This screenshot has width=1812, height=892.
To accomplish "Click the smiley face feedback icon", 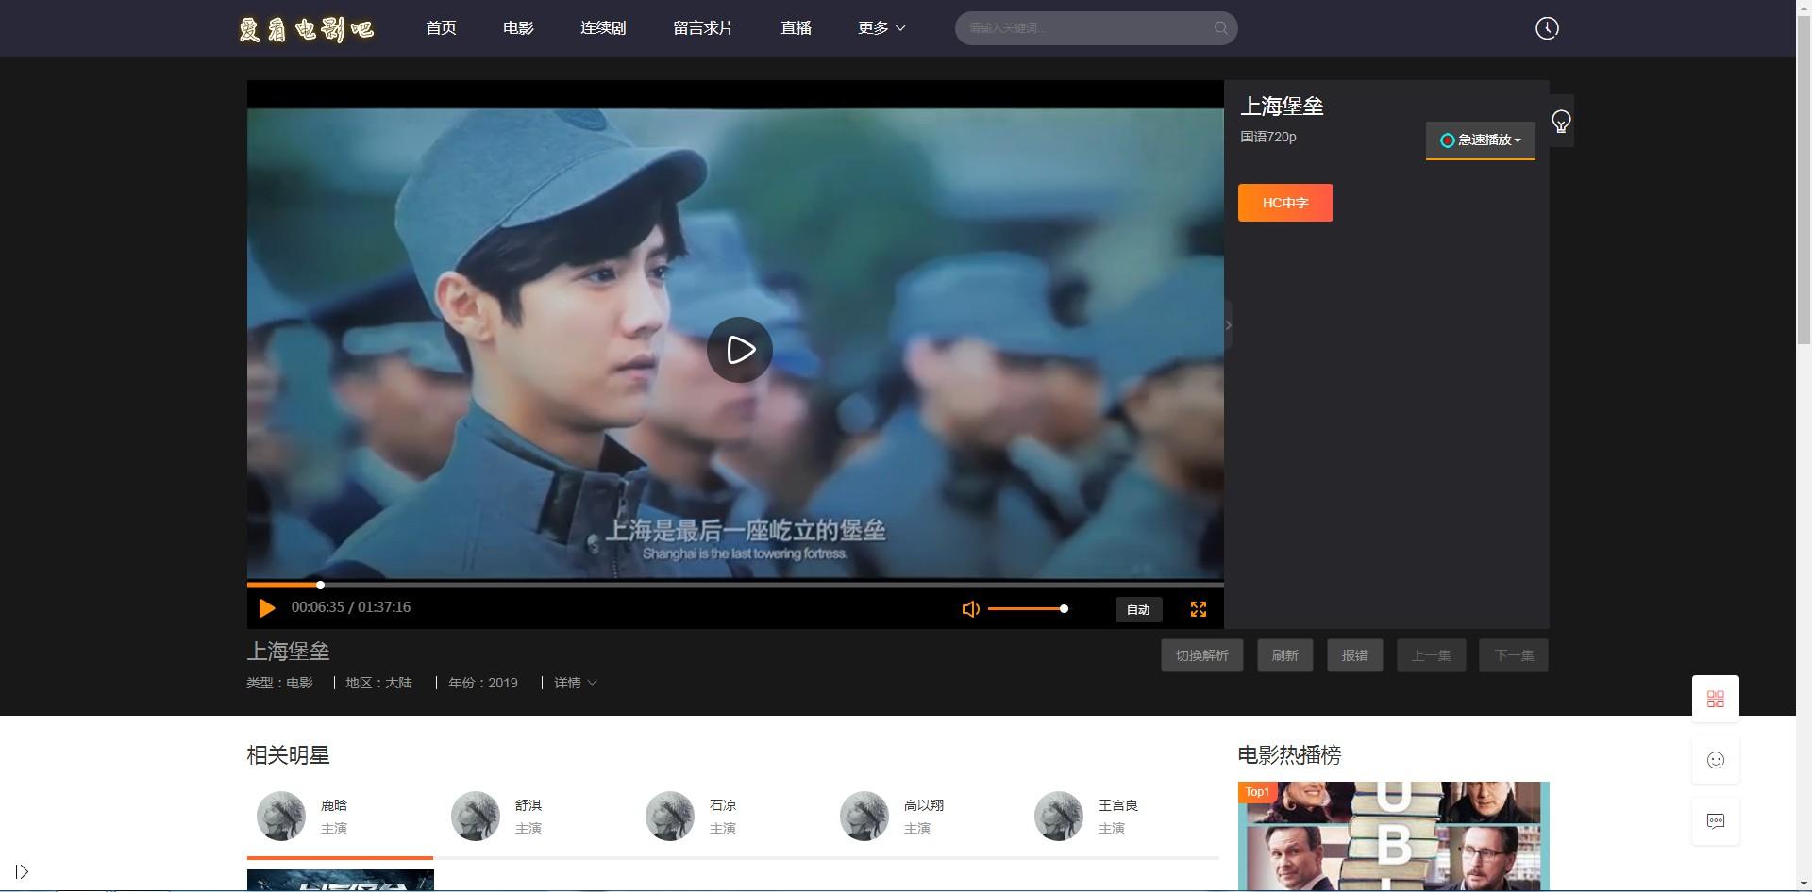I will (x=1715, y=760).
